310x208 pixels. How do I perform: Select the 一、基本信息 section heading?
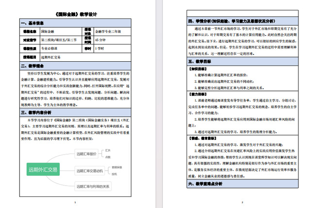(x=33, y=23)
